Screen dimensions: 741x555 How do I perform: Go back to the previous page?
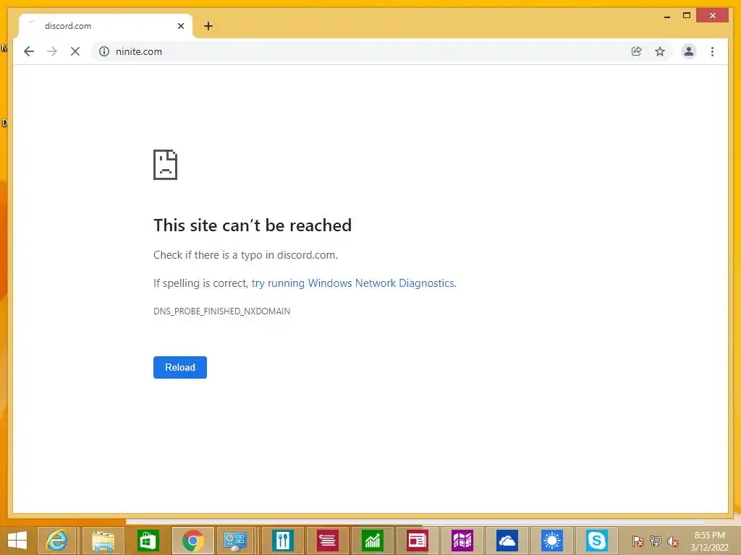pyautogui.click(x=29, y=51)
